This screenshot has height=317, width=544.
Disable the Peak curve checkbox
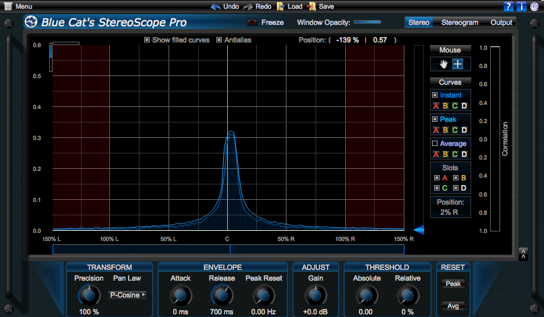pos(435,119)
